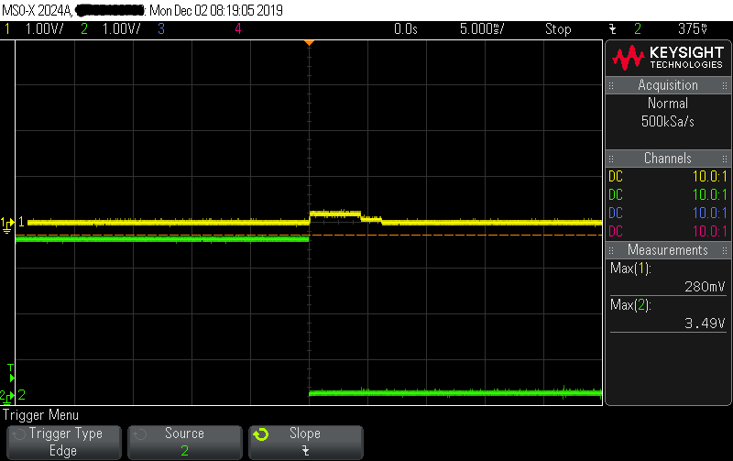Viewport: 733px width, 461px height.
Task: Click the blue 10.0:1 probe ratio
Action: click(x=709, y=214)
